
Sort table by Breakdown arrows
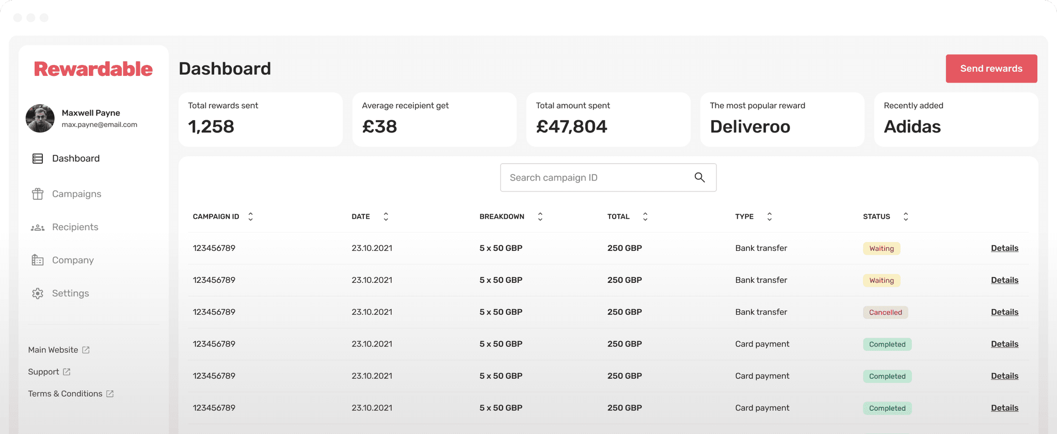[x=540, y=217]
